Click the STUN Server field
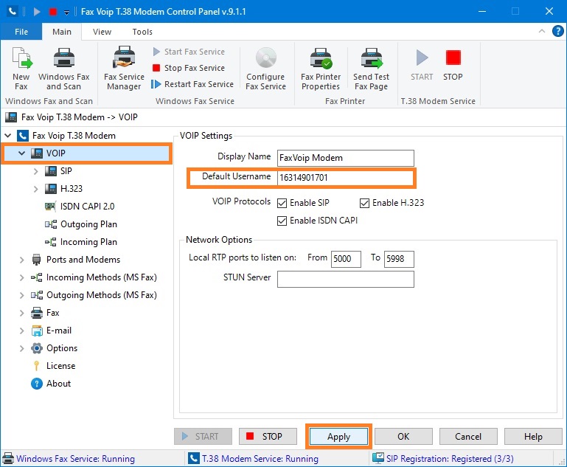 pyautogui.click(x=346, y=280)
